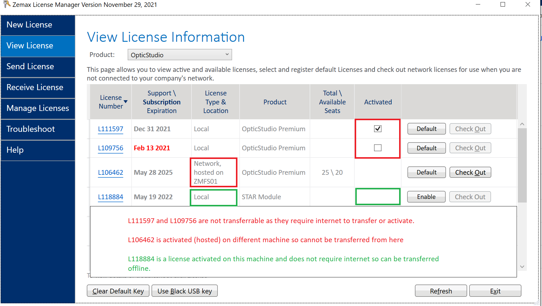Check Out the L106462 network license
This screenshot has width=542, height=306.
tap(470, 172)
